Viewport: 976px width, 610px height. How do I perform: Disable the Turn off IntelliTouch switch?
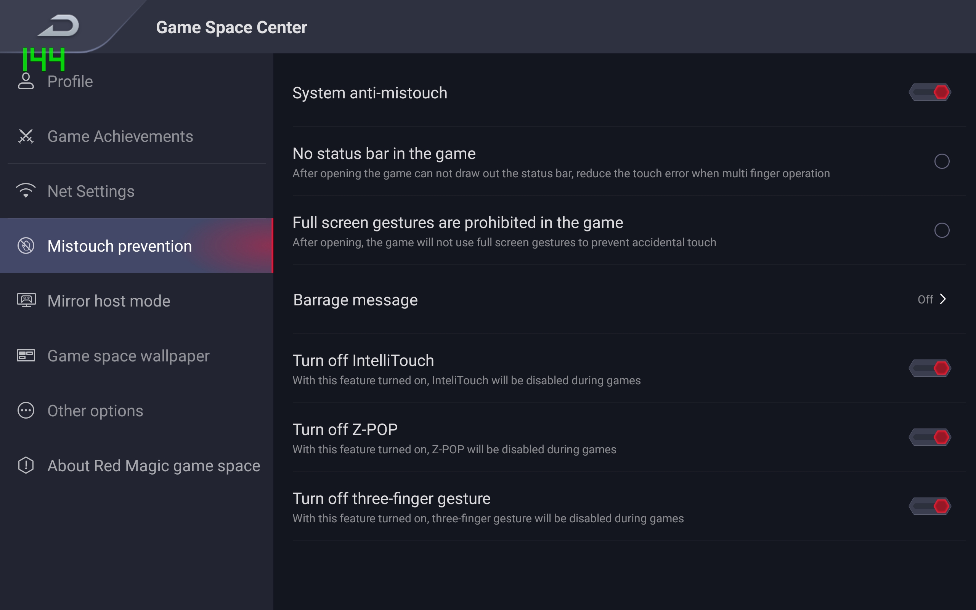[930, 368]
